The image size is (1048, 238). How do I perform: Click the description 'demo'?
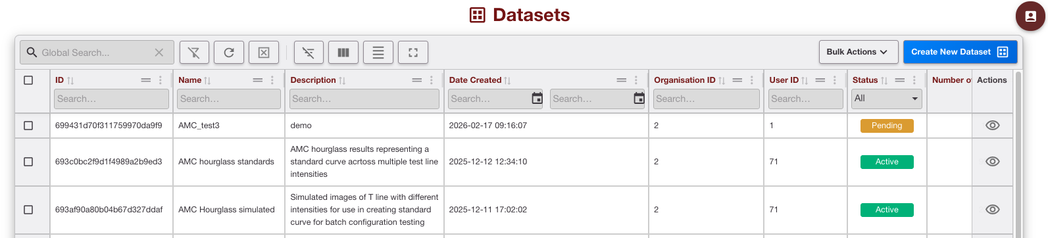point(301,126)
